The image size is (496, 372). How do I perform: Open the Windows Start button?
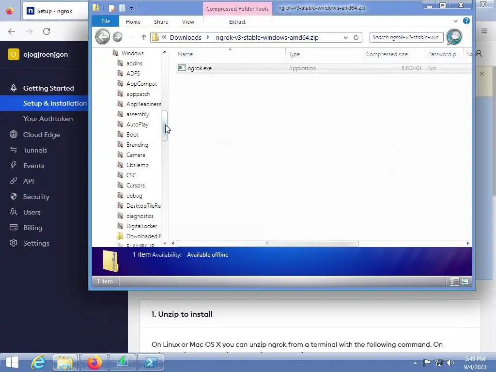click(12, 362)
